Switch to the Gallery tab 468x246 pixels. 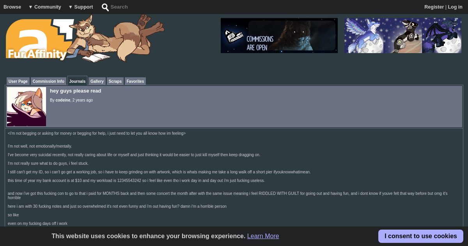97,81
